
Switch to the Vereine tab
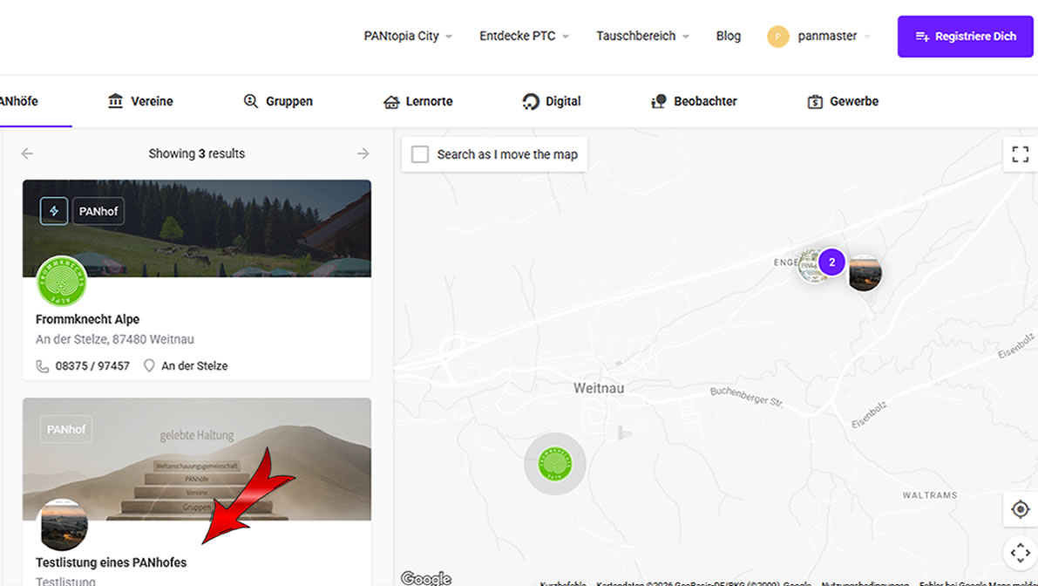click(x=139, y=101)
